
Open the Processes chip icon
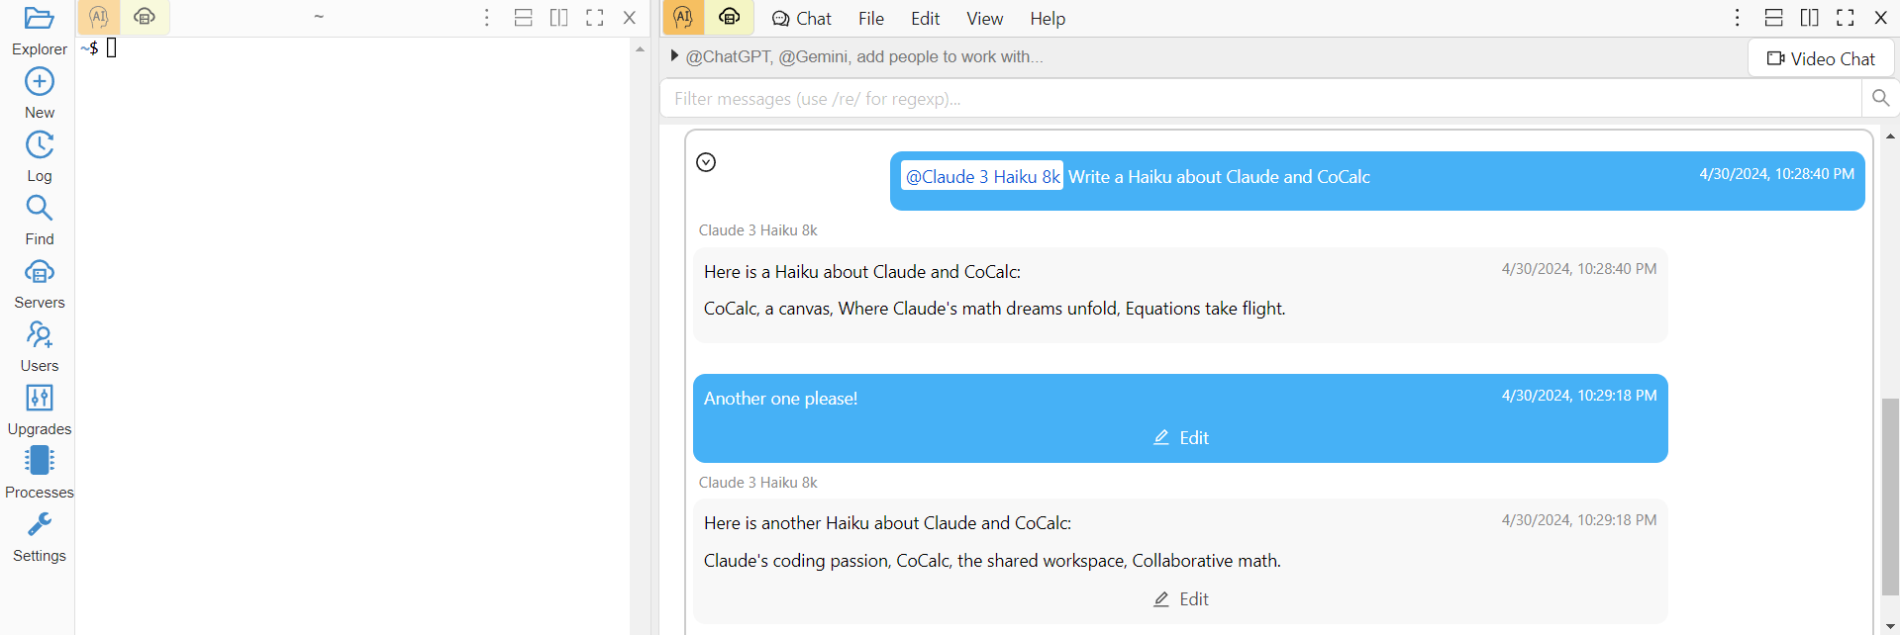(40, 461)
